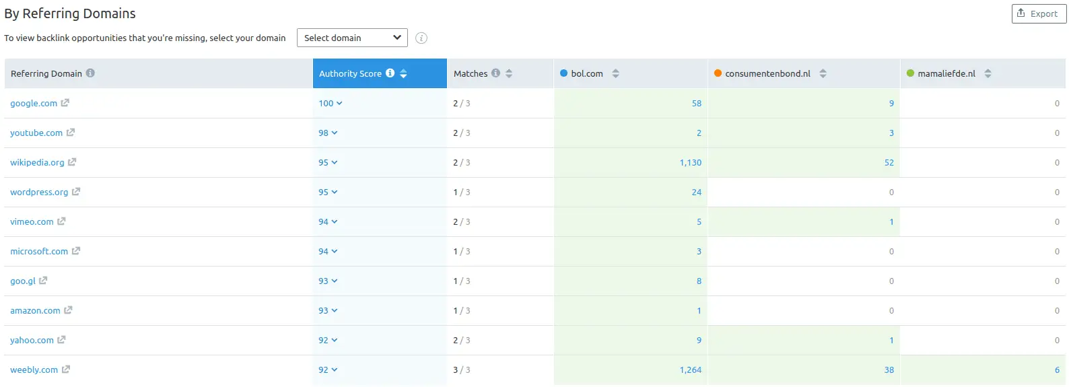Open vimeo.com referring domain link
This screenshot has width=1069, height=387.
(32, 221)
